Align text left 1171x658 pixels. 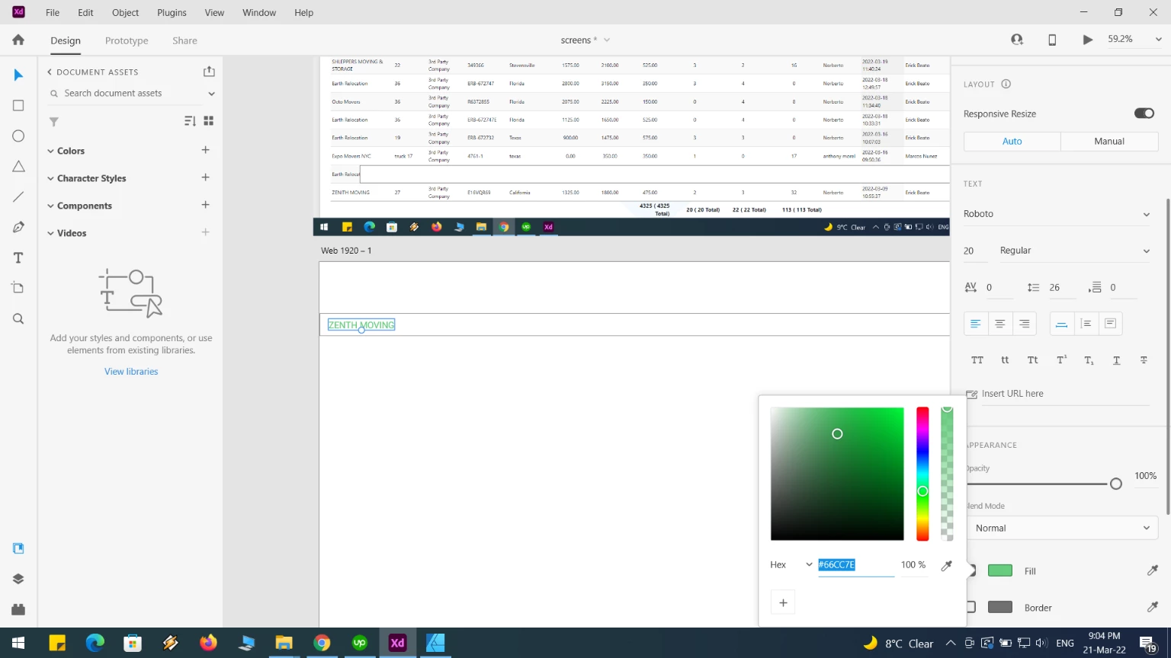[x=975, y=324]
